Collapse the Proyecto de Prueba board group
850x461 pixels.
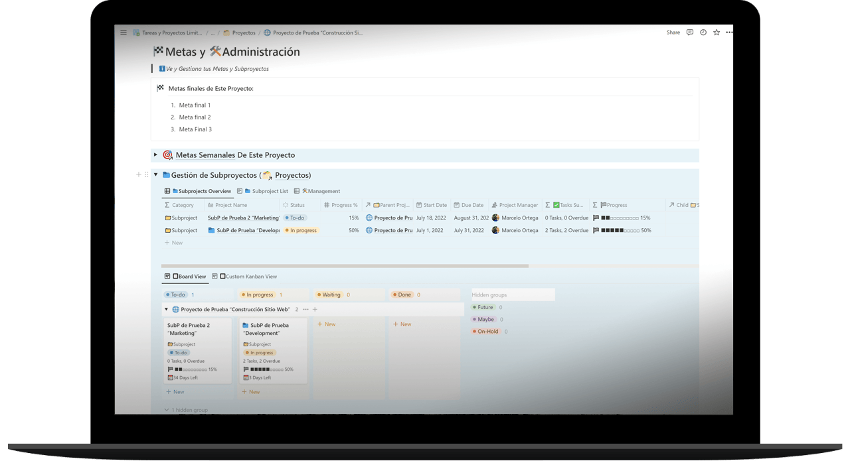(x=165, y=309)
